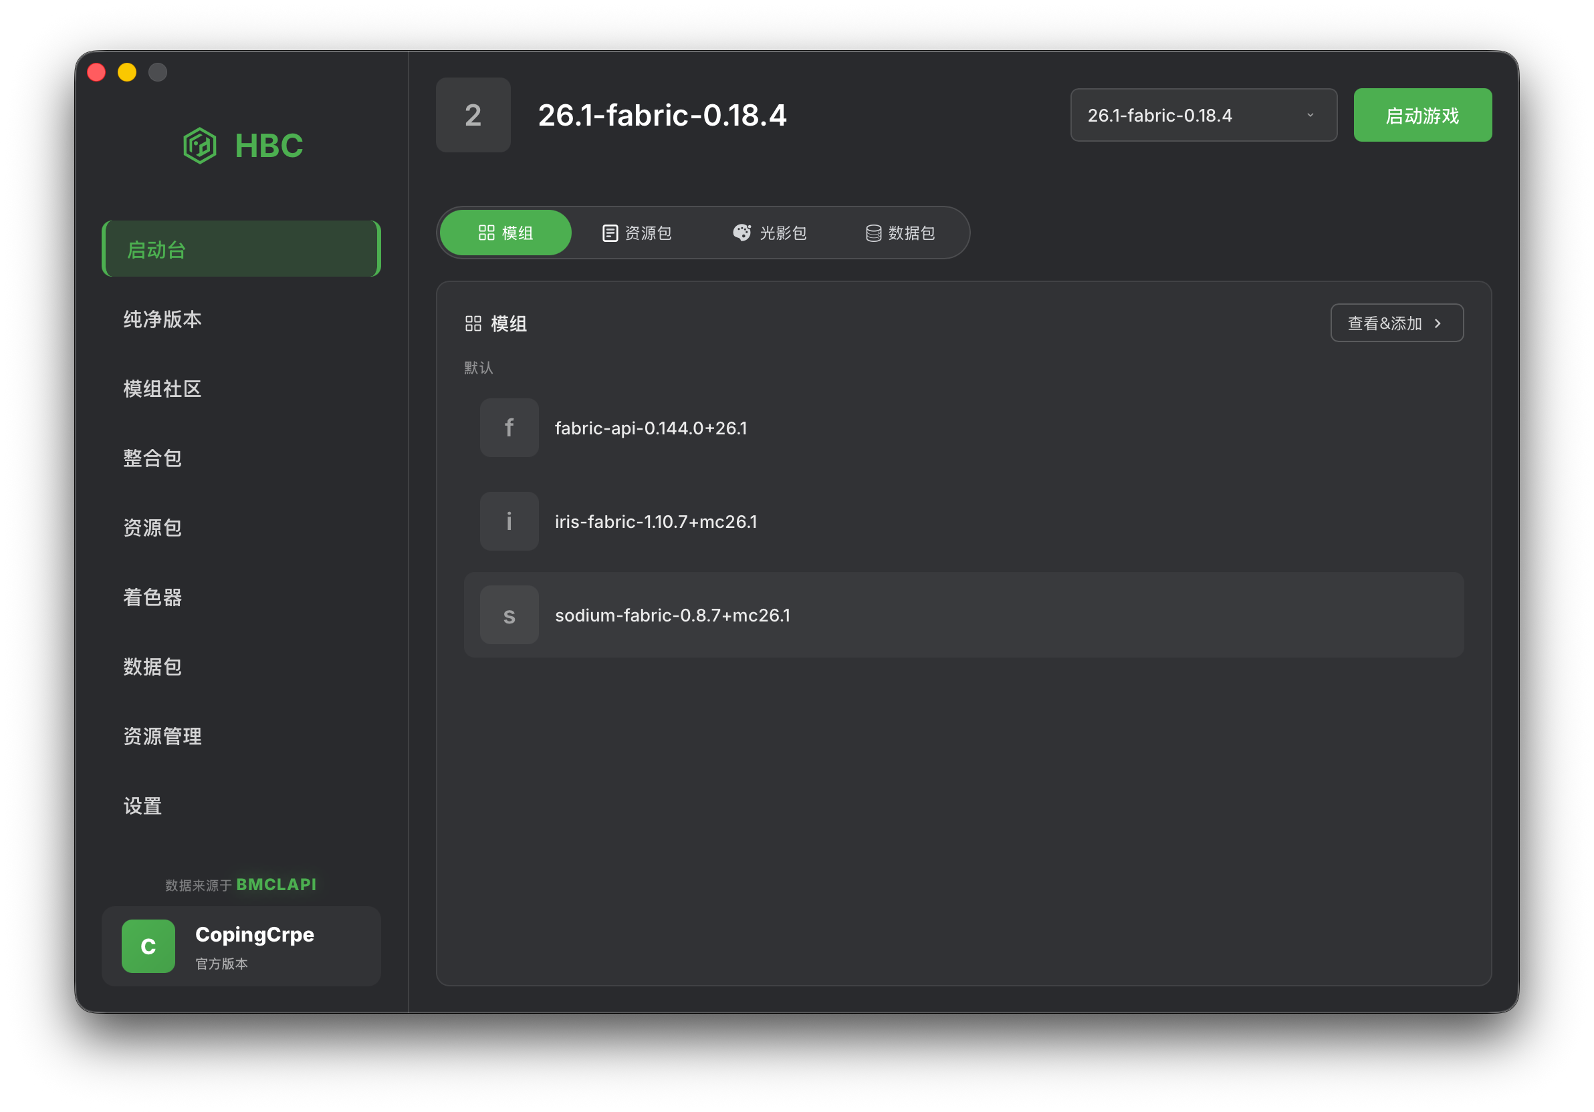Viewport: 1594px width, 1112px height.
Task: Open 纯净版本 in sidebar
Action: click(x=162, y=319)
